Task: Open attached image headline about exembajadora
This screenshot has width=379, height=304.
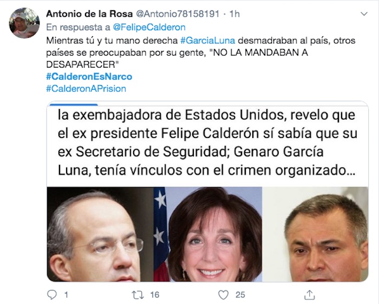Action: click(207, 143)
